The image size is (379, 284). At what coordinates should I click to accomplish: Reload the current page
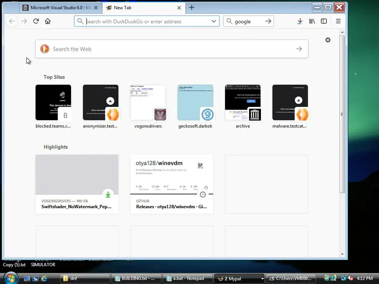(36, 21)
